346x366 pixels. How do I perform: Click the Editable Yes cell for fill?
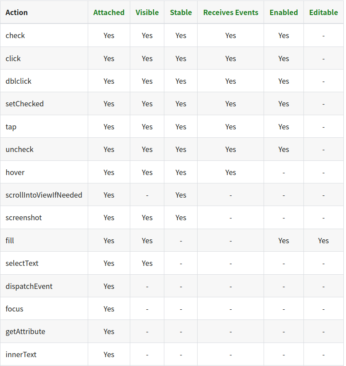coord(323,241)
